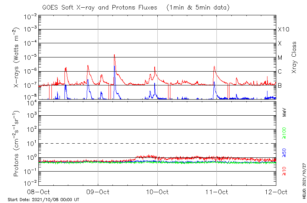Click the M class label on right axis

pyautogui.click(x=280, y=58)
